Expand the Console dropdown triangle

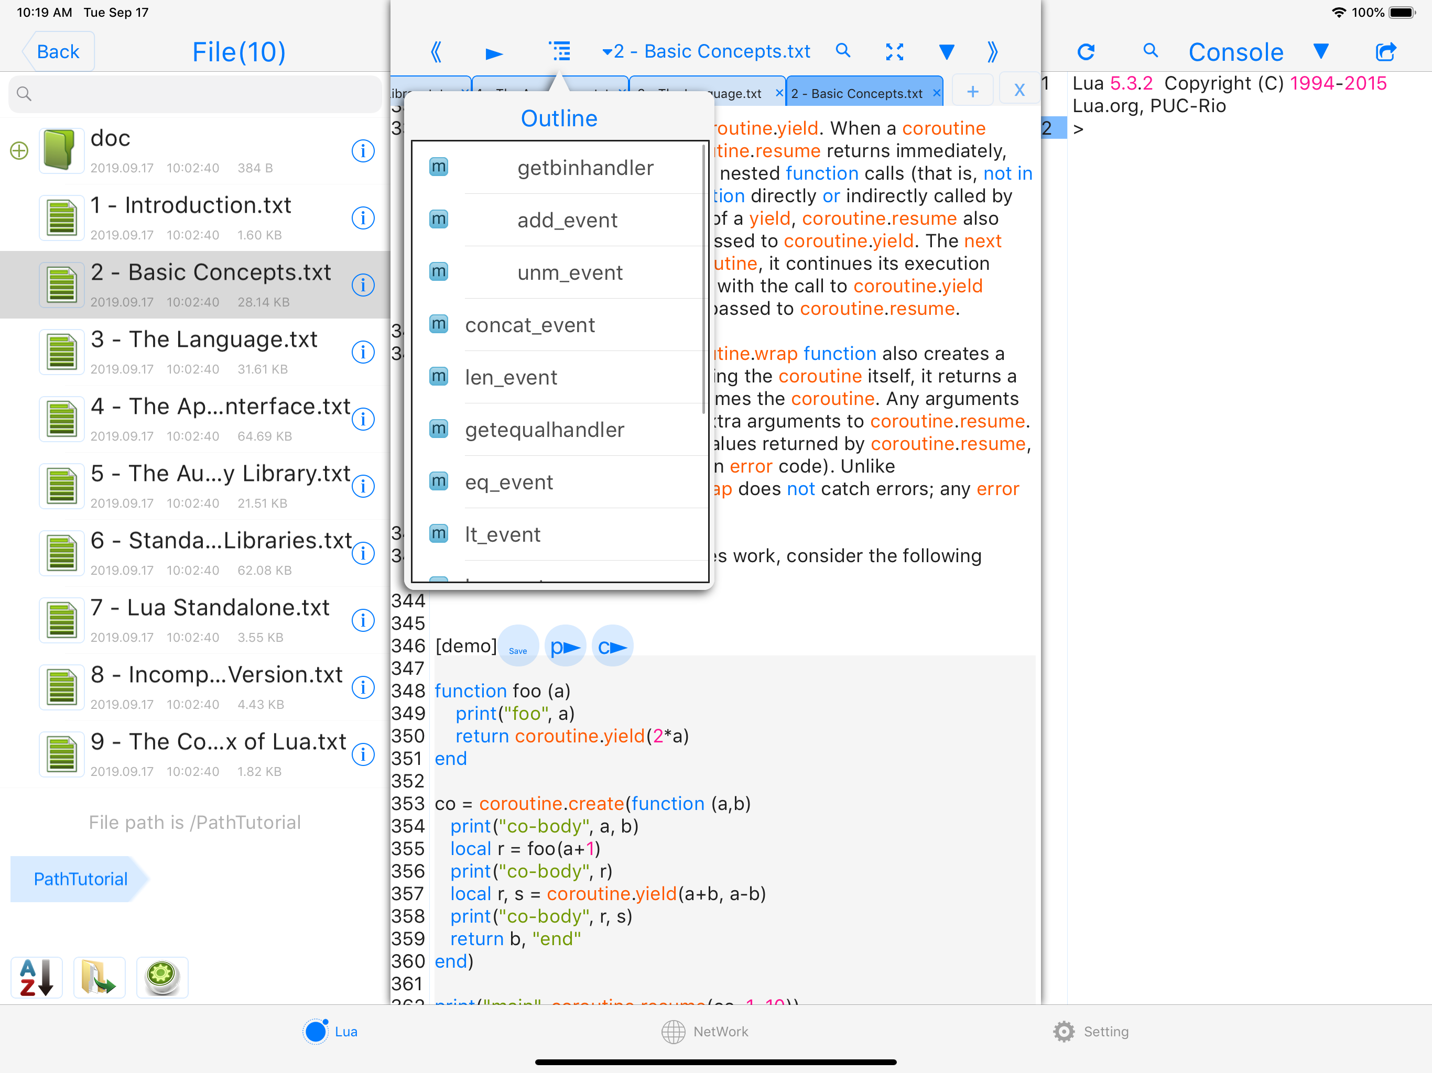coord(1321,51)
